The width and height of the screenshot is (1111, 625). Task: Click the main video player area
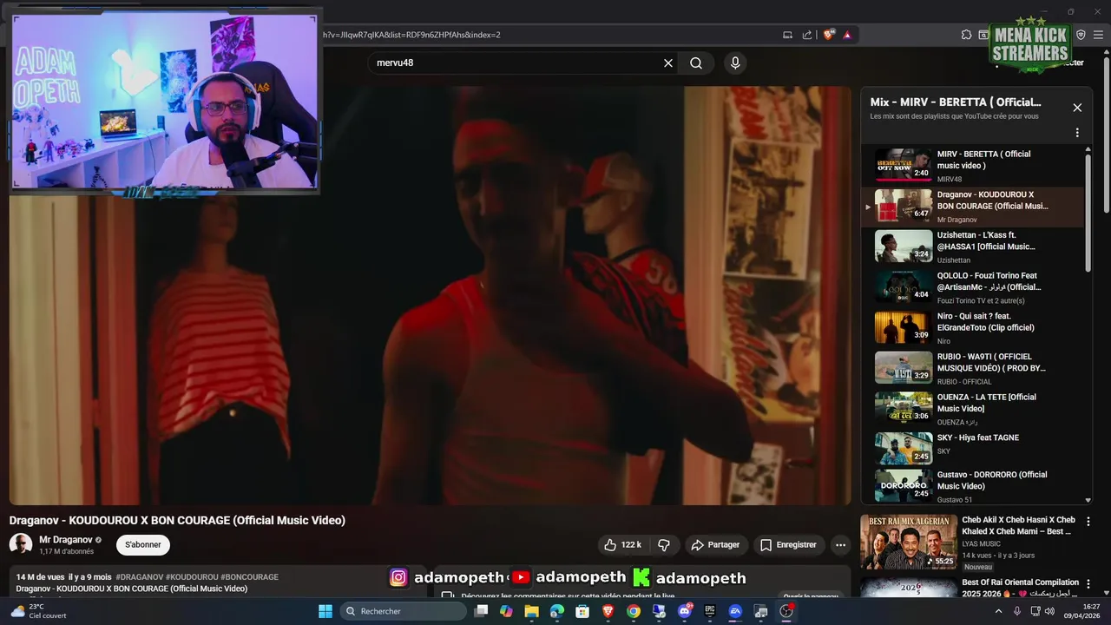point(430,295)
